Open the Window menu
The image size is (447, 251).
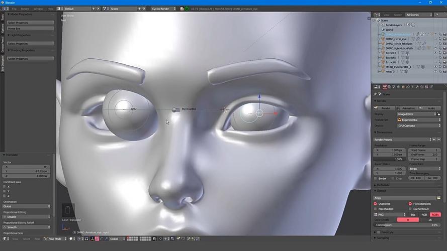coord(38,9)
